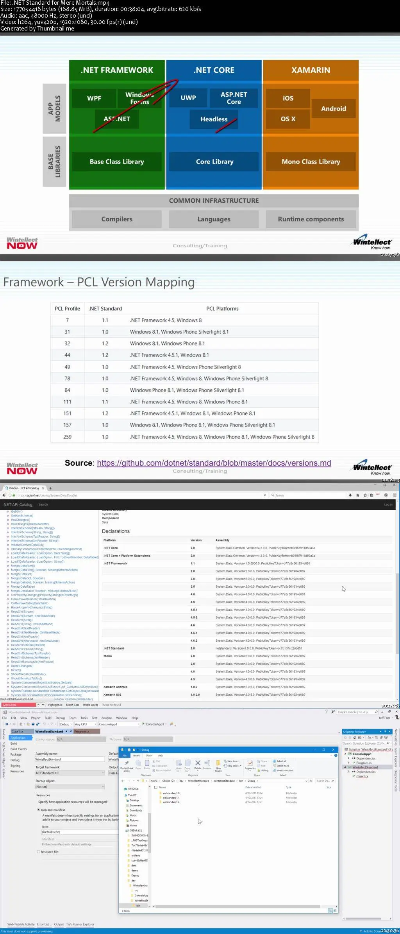Collapse the ConsoleApp1 node in Solution Explorer
Viewport: 400px width, 934px height.
(x=345, y=754)
